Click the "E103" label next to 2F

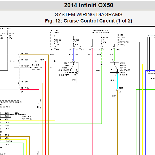[x=83, y=50]
